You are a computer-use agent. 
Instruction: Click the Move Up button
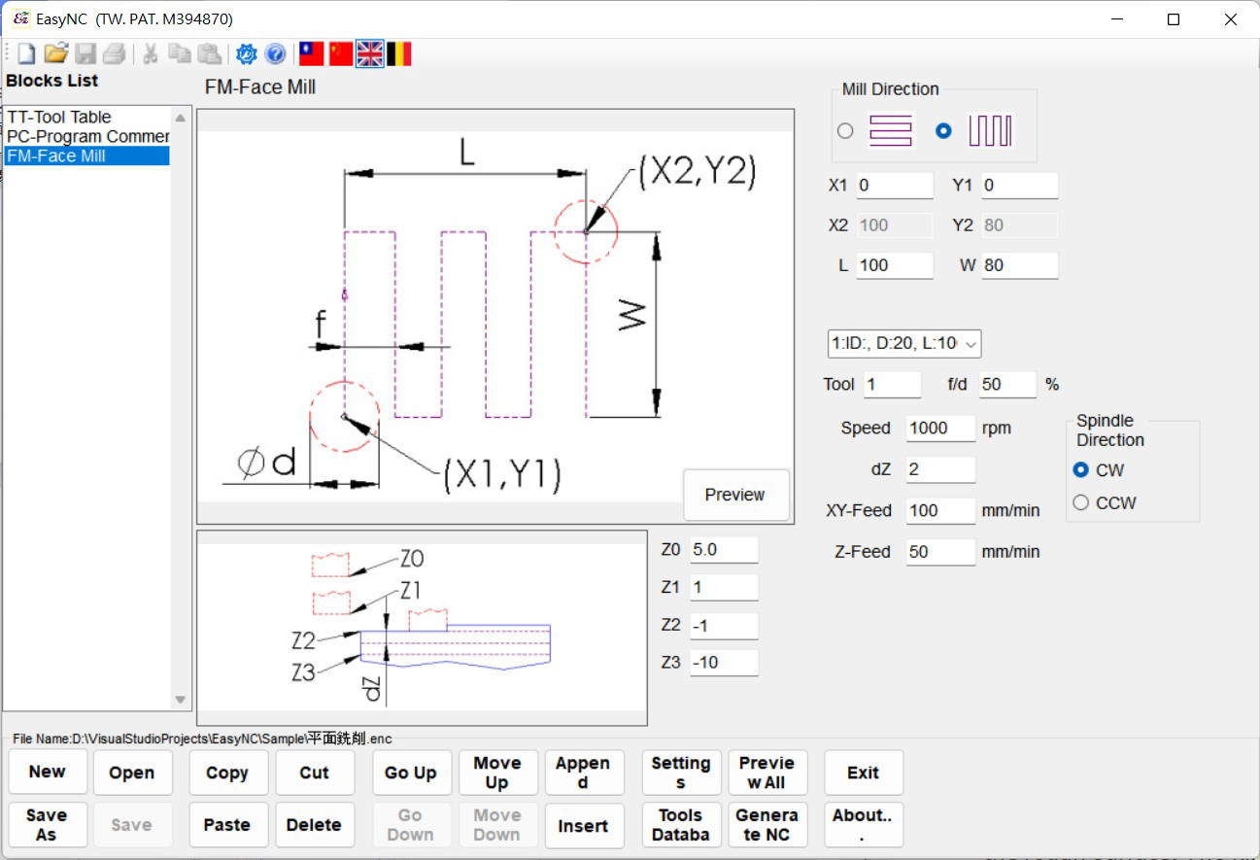pos(497,773)
